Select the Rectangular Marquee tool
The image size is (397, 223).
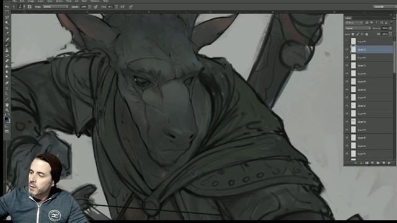pos(7,11)
